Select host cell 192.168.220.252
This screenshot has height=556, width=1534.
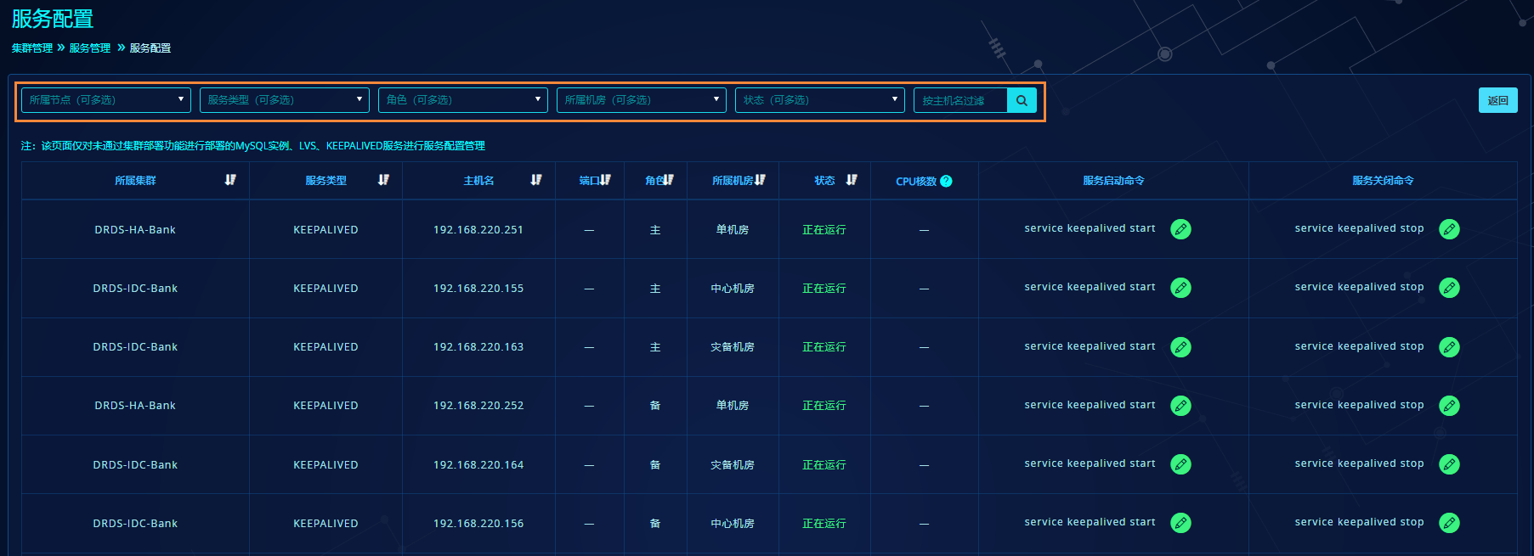(478, 406)
